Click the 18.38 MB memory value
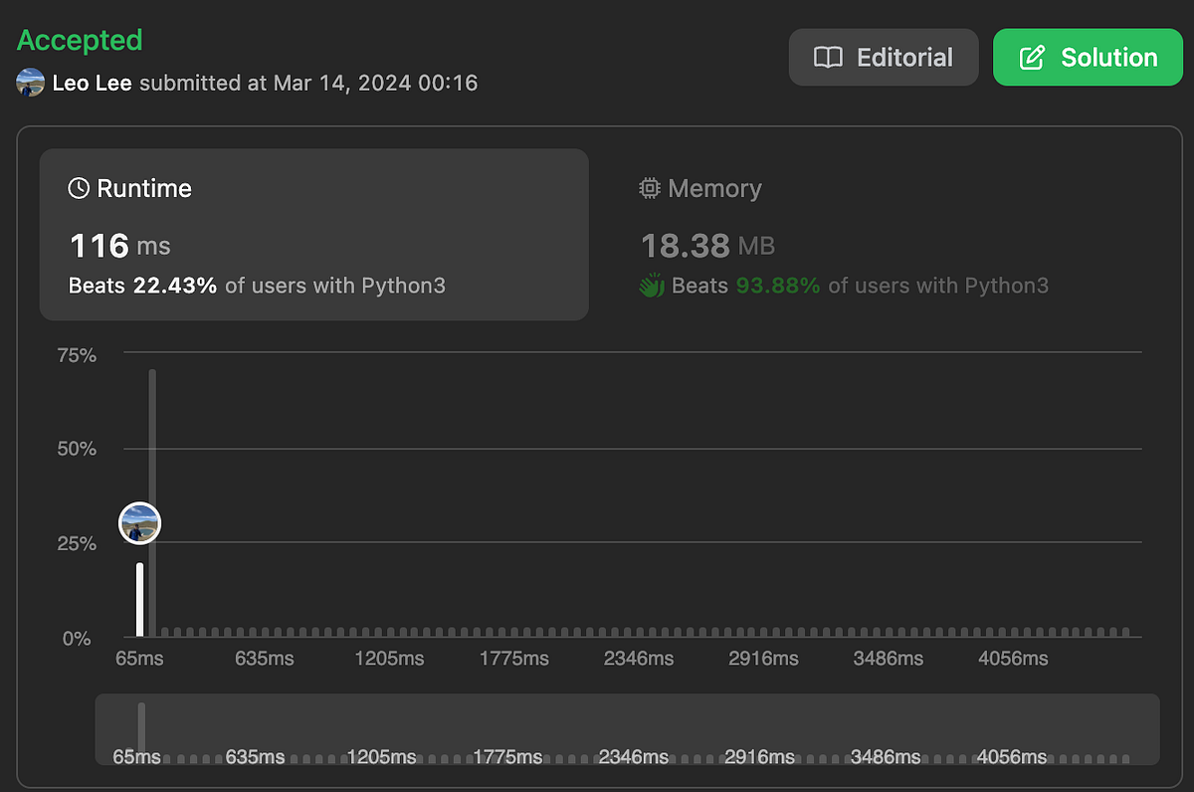 707,245
